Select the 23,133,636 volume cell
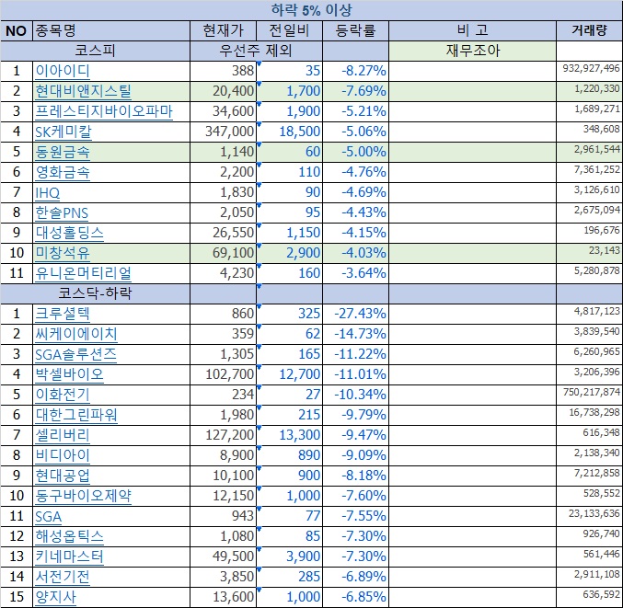This screenshot has width=623, height=608. pos(590,517)
